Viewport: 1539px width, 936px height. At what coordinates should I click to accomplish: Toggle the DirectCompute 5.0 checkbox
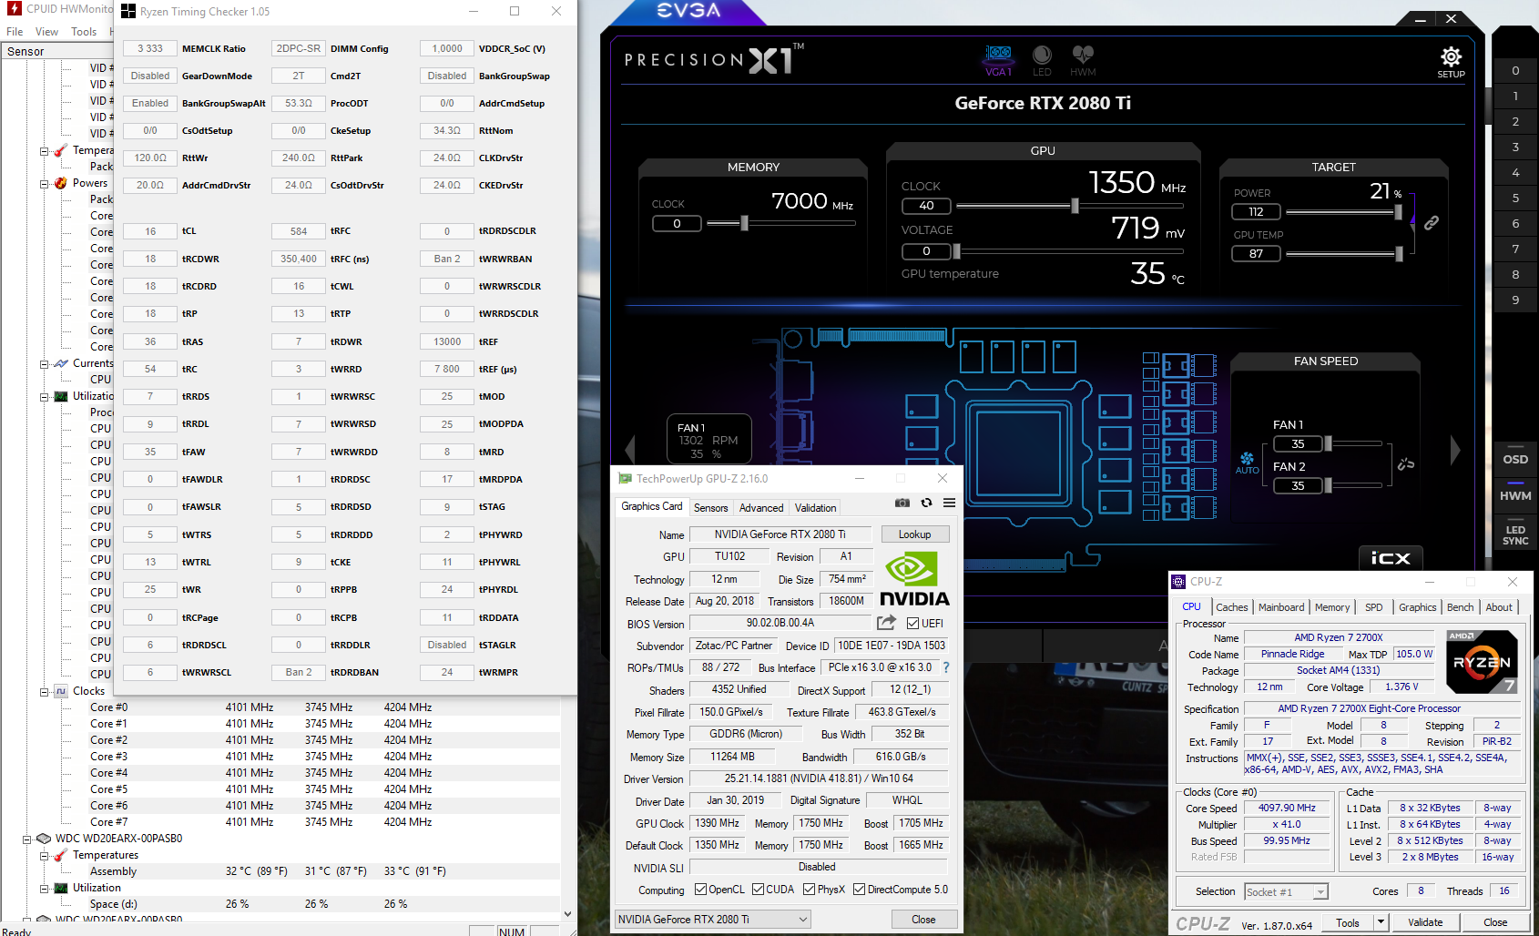859,890
